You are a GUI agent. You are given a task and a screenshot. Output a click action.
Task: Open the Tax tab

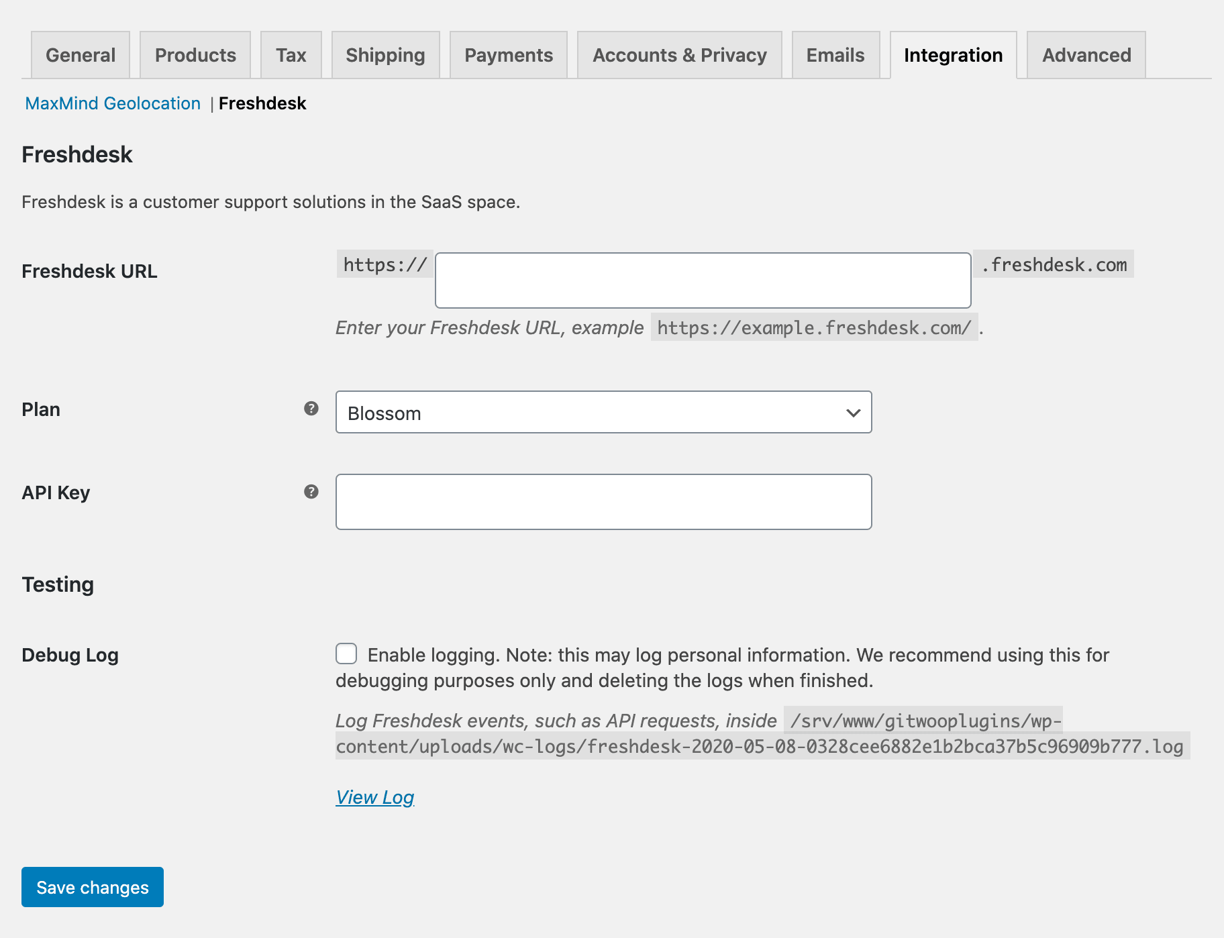(x=291, y=55)
